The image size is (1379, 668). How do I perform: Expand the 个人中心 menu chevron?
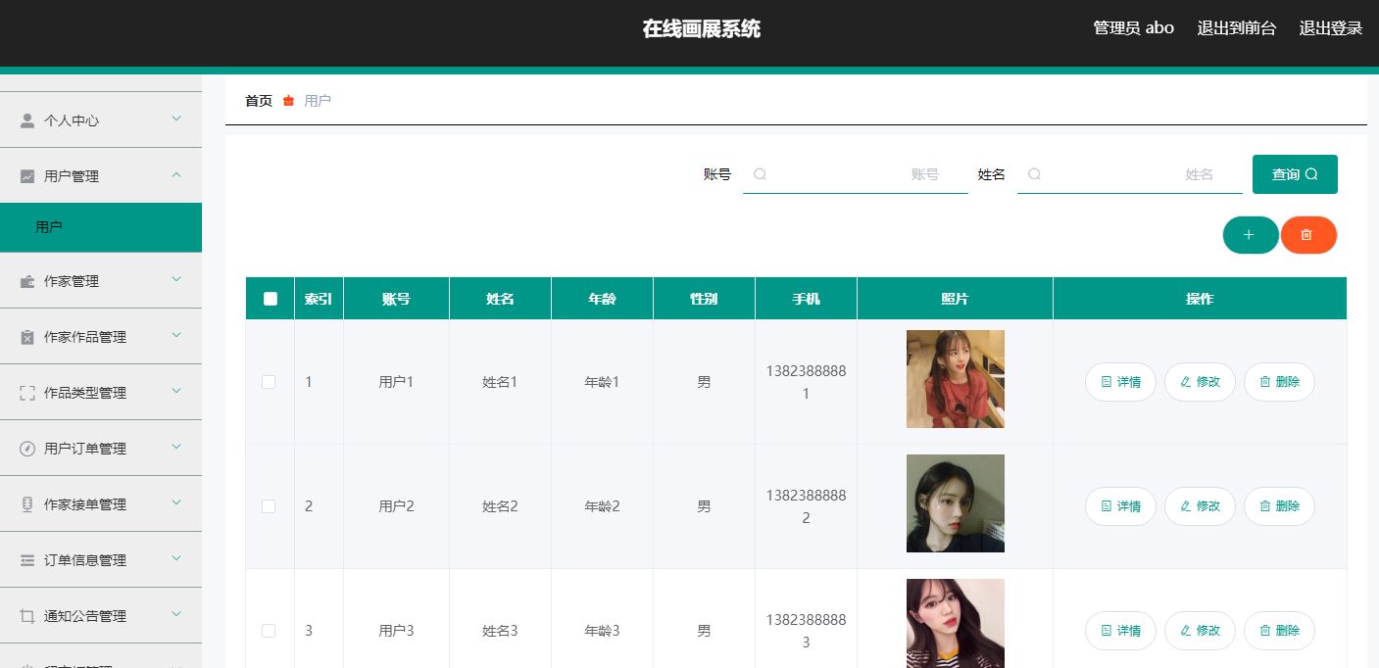click(176, 119)
